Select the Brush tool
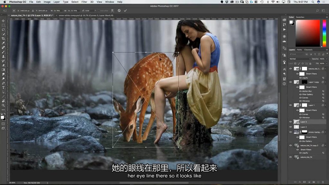The image size is (329, 185). click(3, 52)
